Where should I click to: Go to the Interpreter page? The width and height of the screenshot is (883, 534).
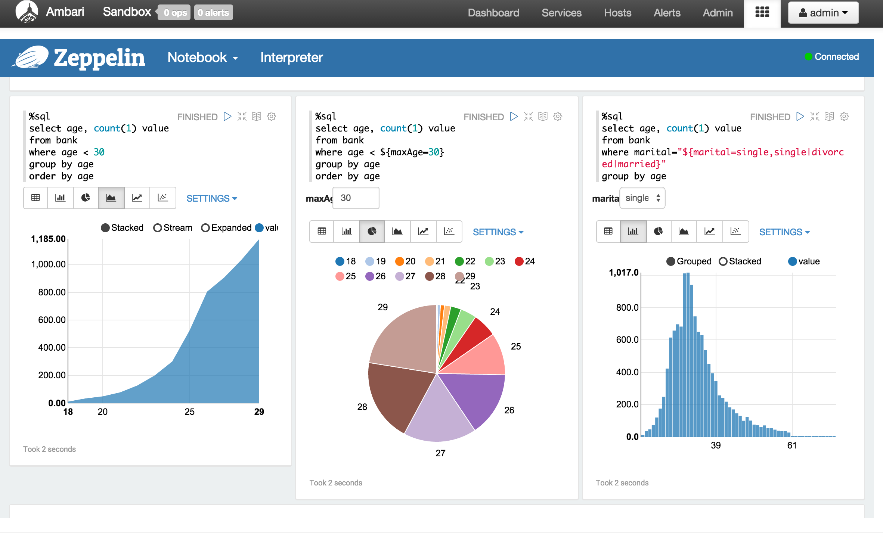[x=291, y=58]
